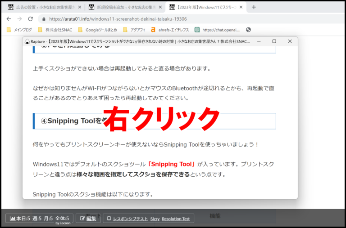The height and width of the screenshot is (228, 346).
Task: View site info via the padlock icon
Action: 44,19
